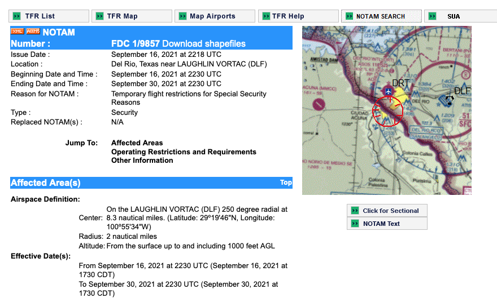This screenshot has width=497, height=307.
Task: Click the green arrow icon beside TFR List
Action: [x=17, y=16]
